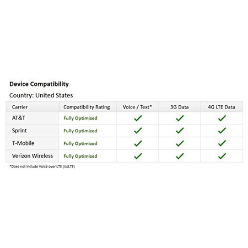The image size is (248, 248).
Task: Click the Sprint 4G LTE Data checkmark
Action: pos(222,131)
